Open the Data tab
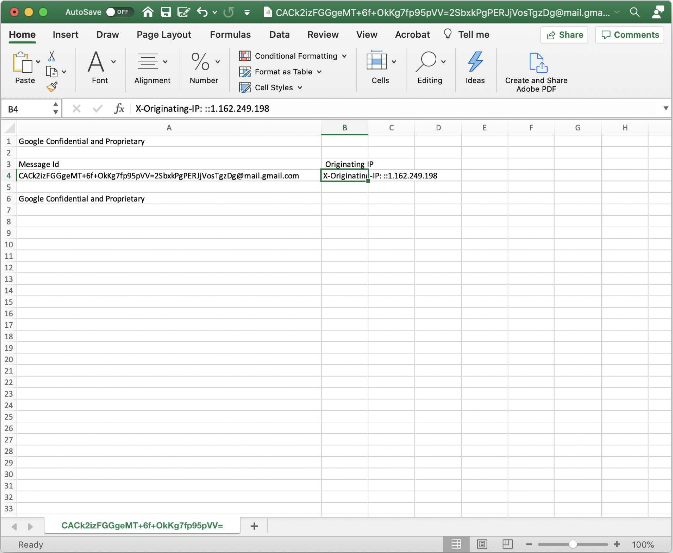673x553 pixels. [279, 35]
